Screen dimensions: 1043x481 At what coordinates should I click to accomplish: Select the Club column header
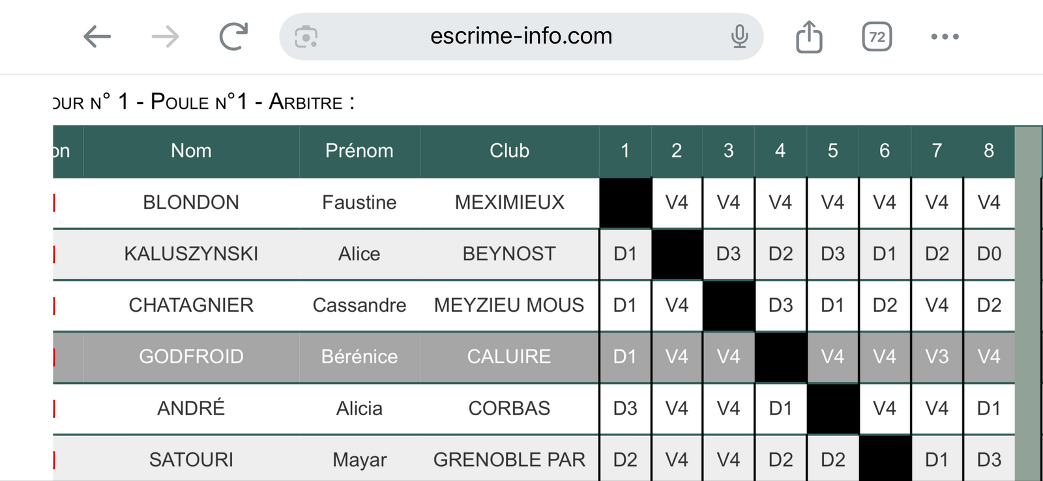[509, 151]
